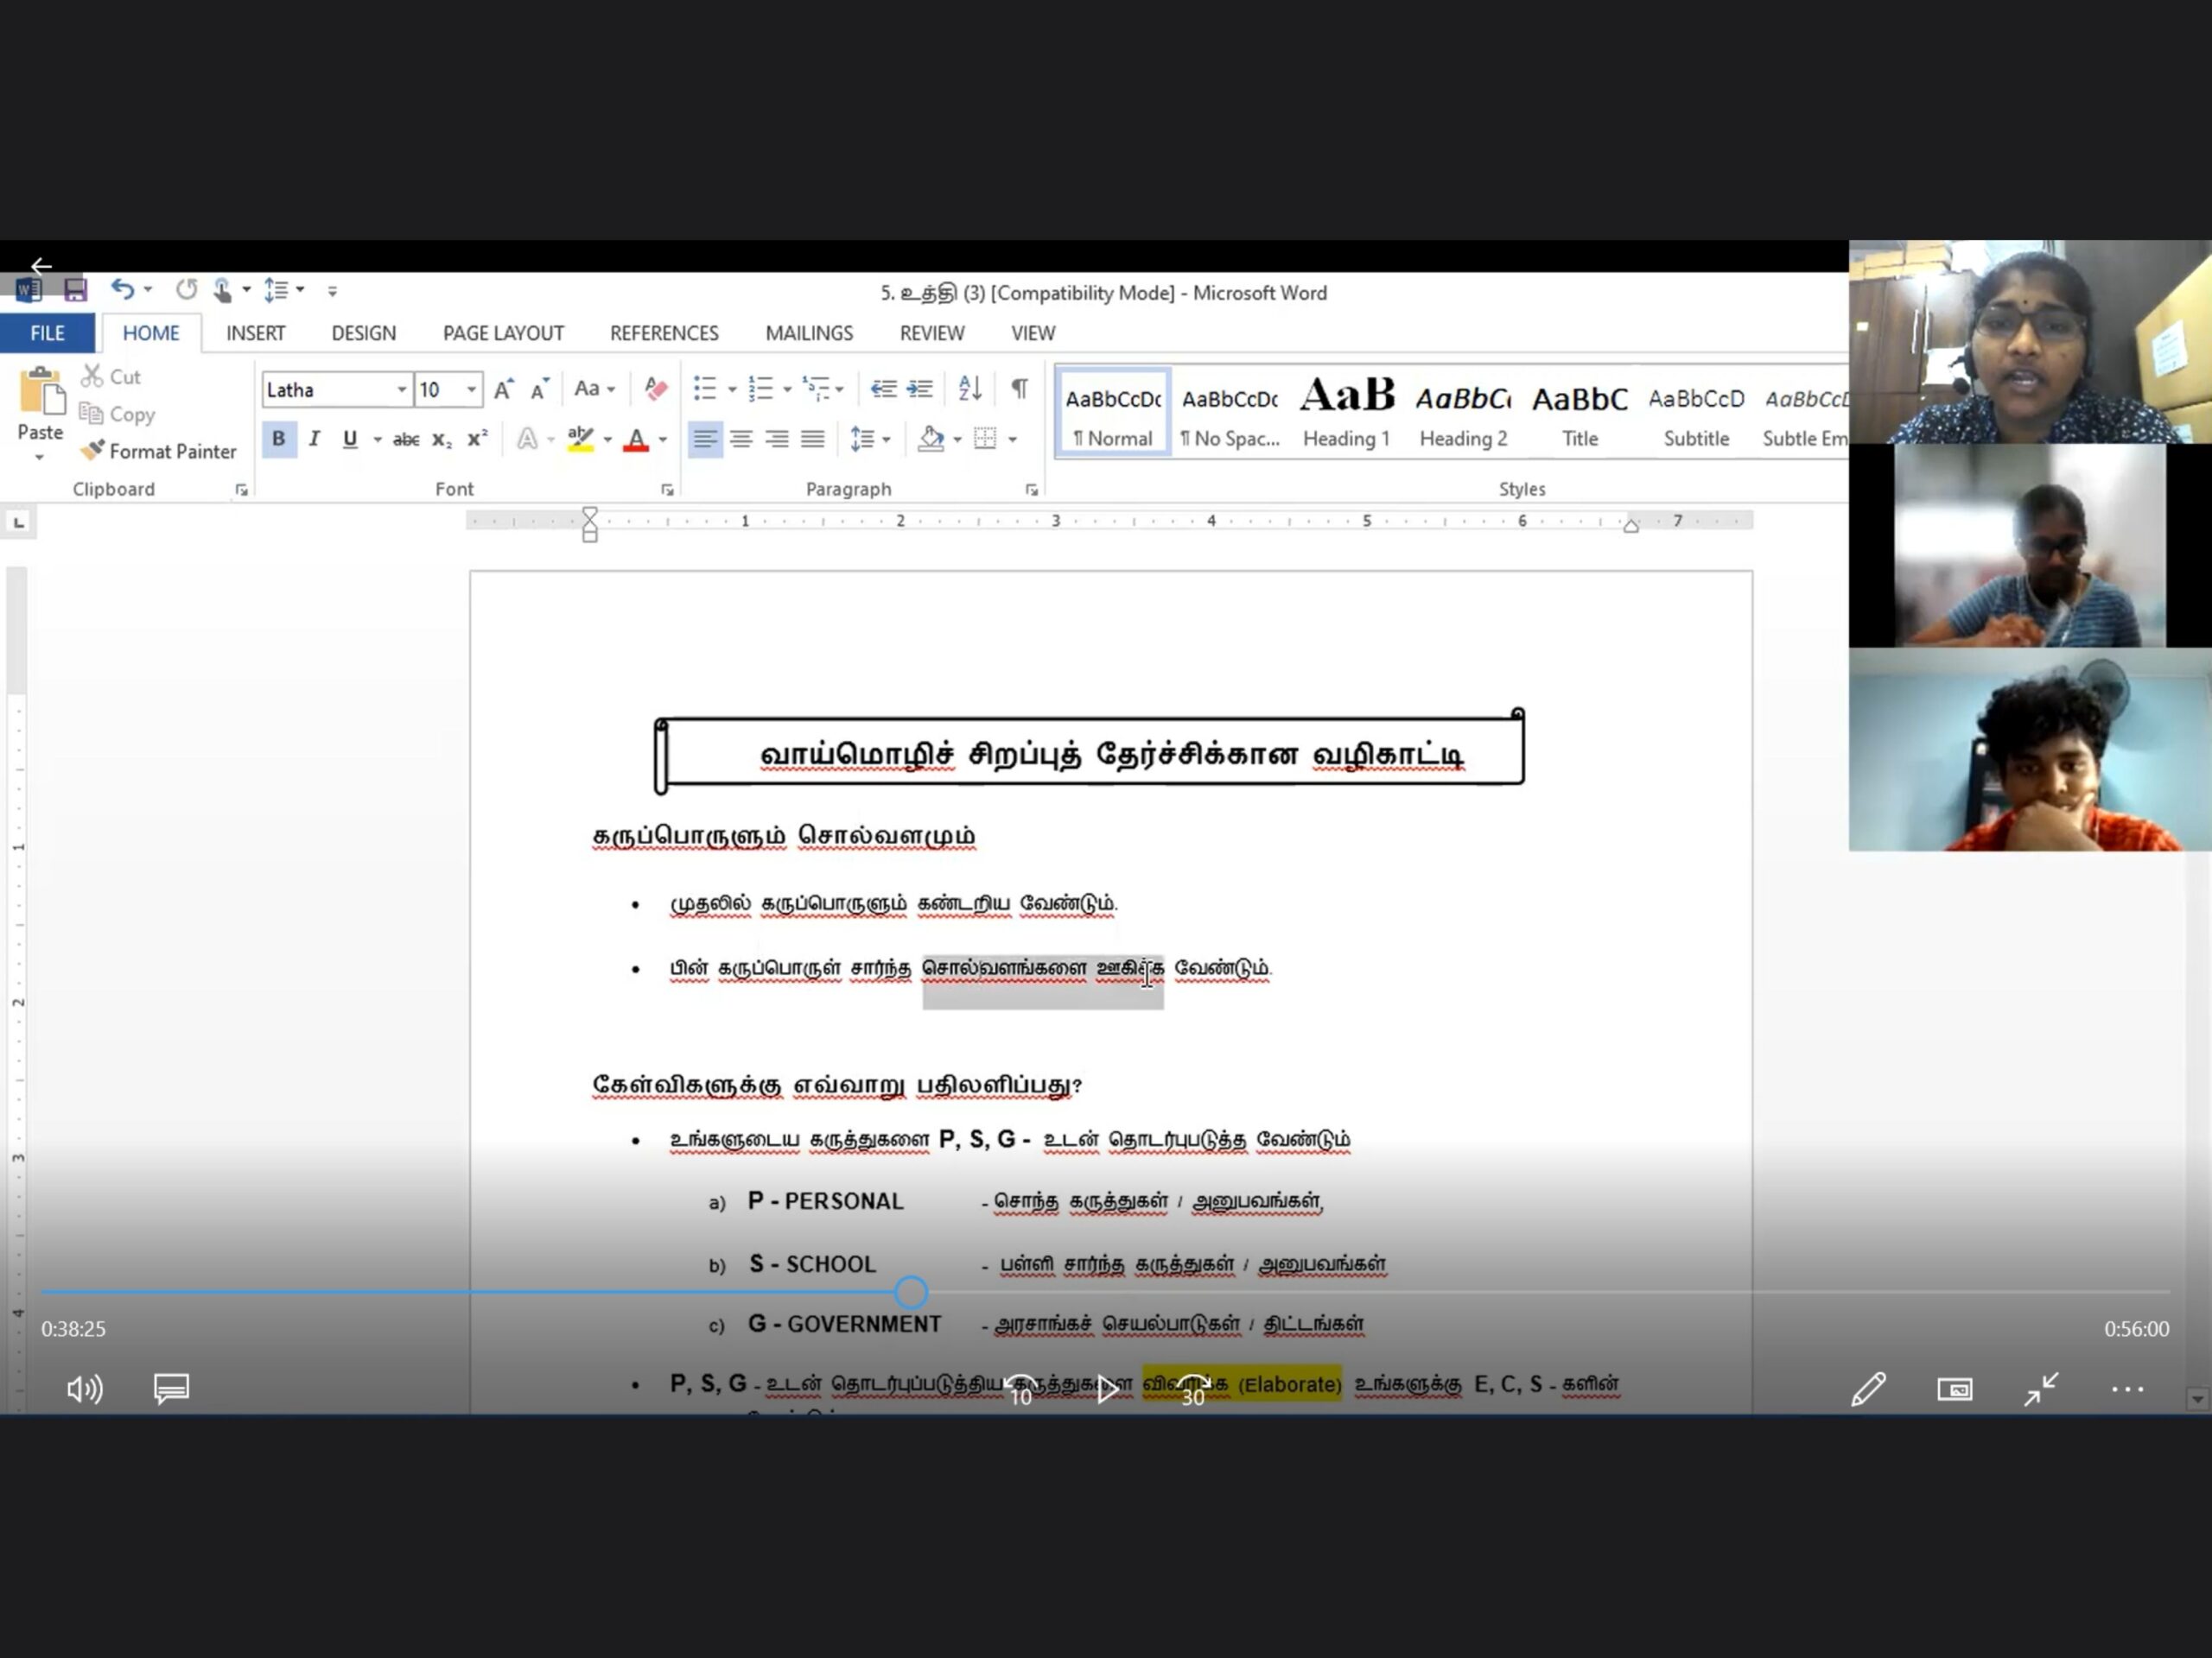The width and height of the screenshot is (2212, 1658).
Task: Click the Increase Indent icon
Action: click(920, 389)
